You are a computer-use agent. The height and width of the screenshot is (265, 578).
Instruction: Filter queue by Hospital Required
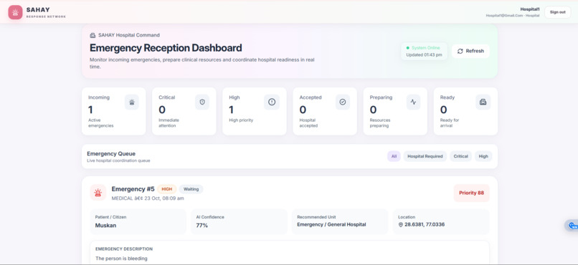coord(425,156)
